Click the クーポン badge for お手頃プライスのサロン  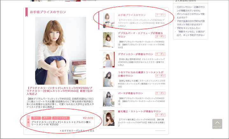pos(160,15)
